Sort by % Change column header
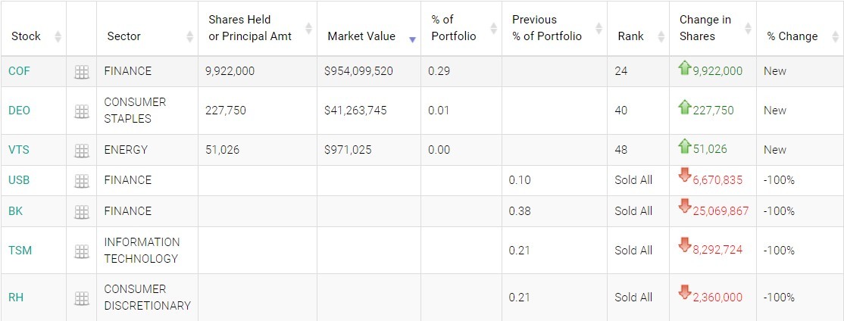This screenshot has height=321, width=844. click(792, 36)
